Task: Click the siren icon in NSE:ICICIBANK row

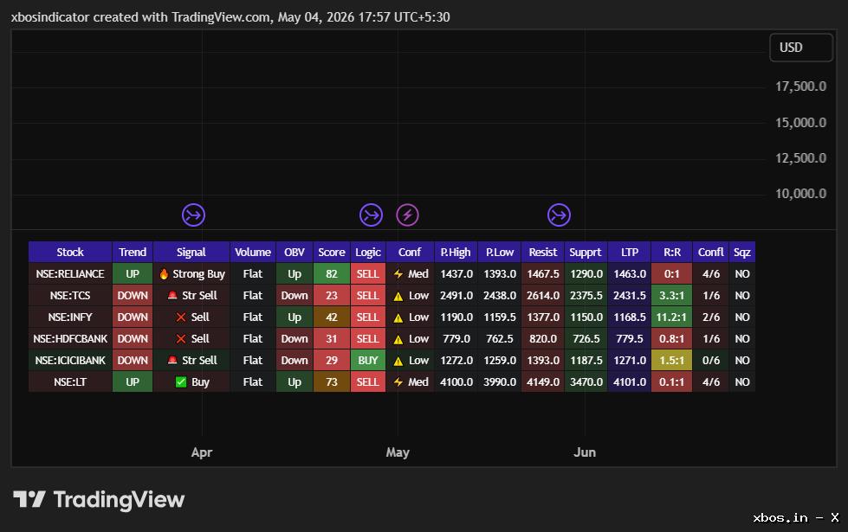Action: (x=172, y=360)
